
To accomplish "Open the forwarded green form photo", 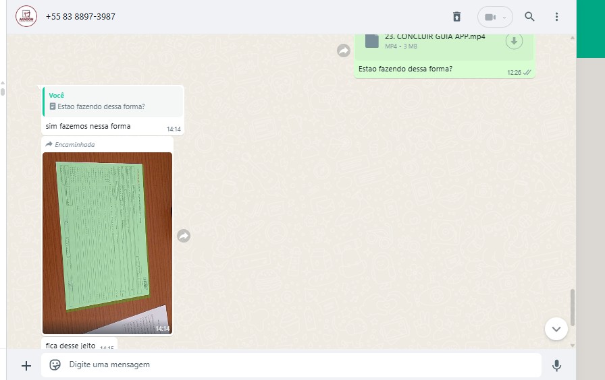I will (107, 243).
